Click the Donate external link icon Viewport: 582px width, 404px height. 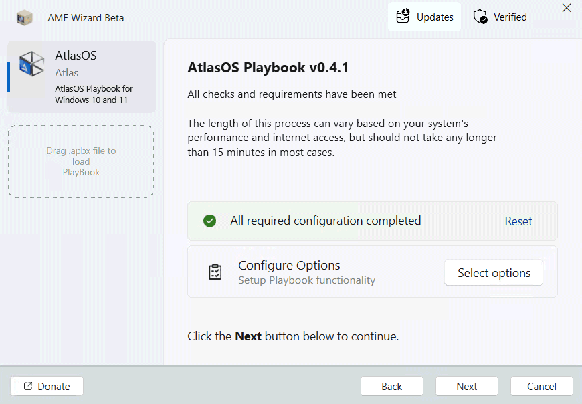[x=28, y=386]
